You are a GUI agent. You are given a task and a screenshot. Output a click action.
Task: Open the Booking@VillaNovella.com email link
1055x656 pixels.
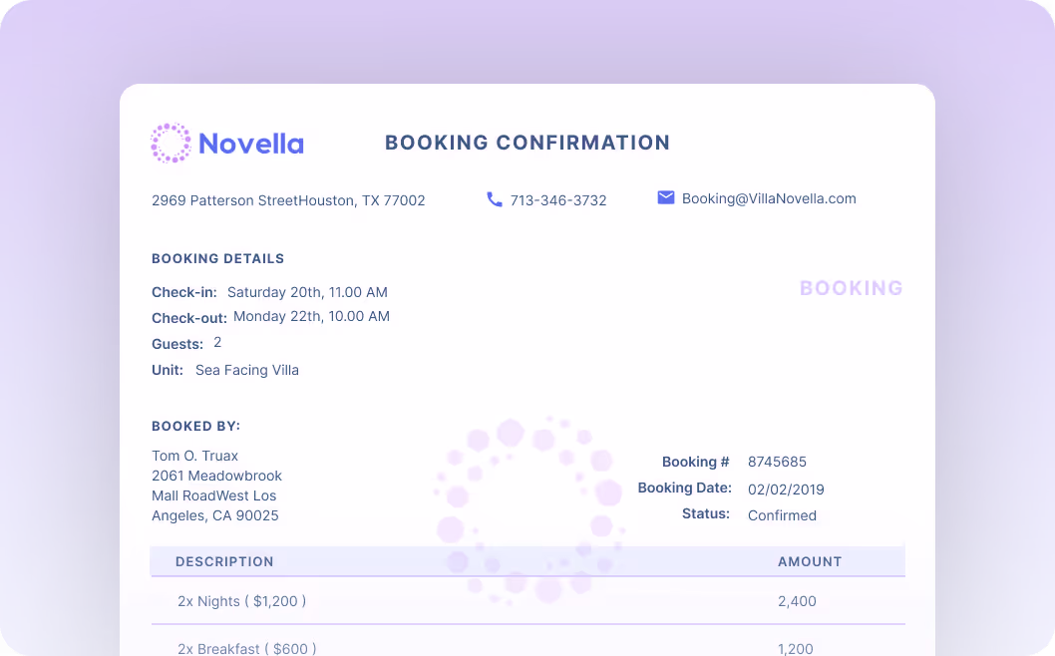coord(769,198)
